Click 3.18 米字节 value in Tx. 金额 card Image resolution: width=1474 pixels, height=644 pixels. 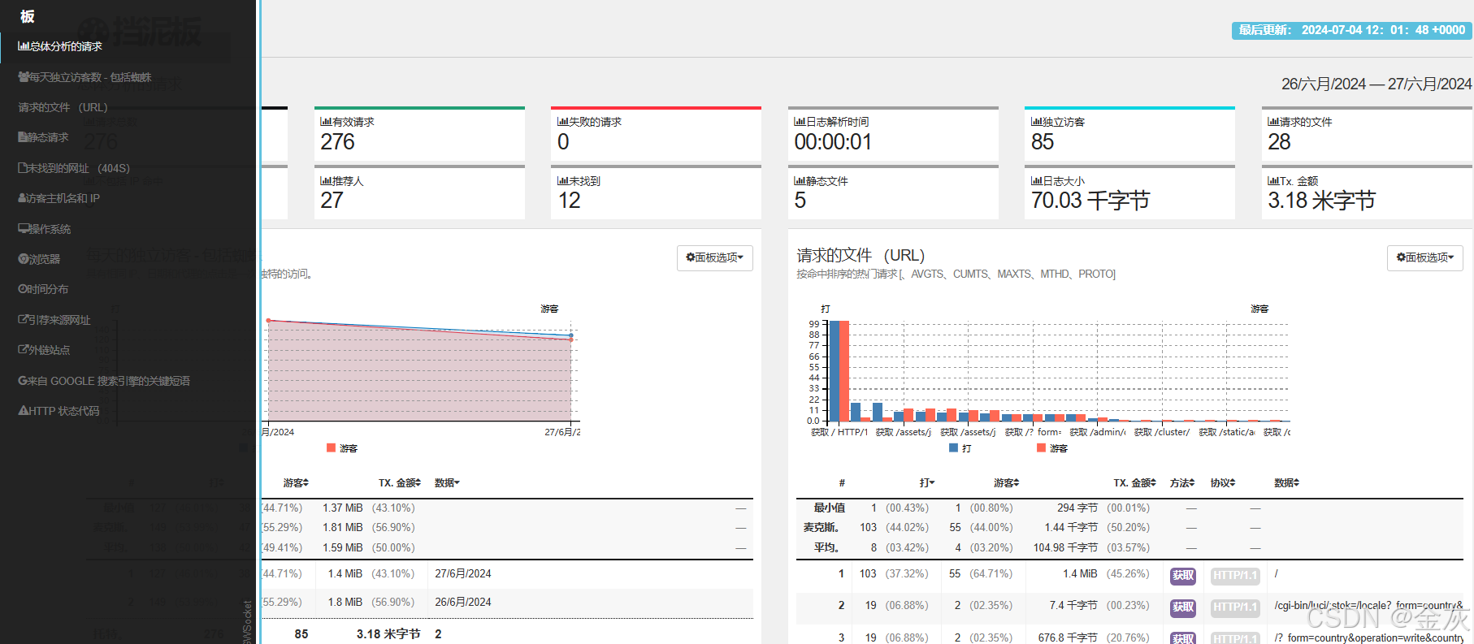[1321, 201]
